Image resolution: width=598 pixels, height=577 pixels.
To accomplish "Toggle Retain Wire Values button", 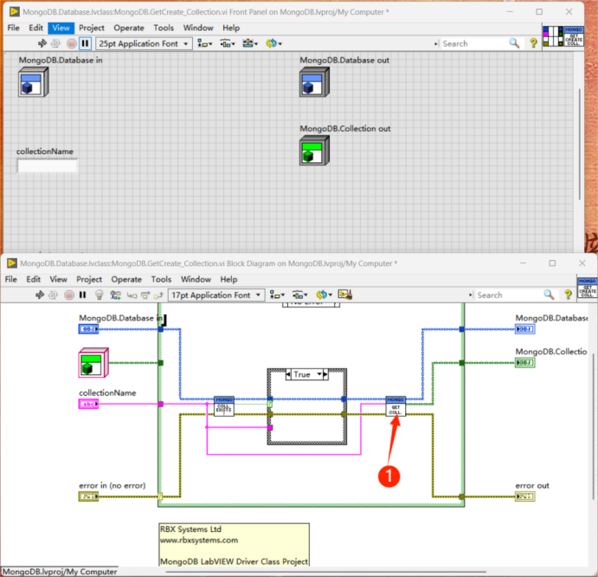I will tap(116, 295).
